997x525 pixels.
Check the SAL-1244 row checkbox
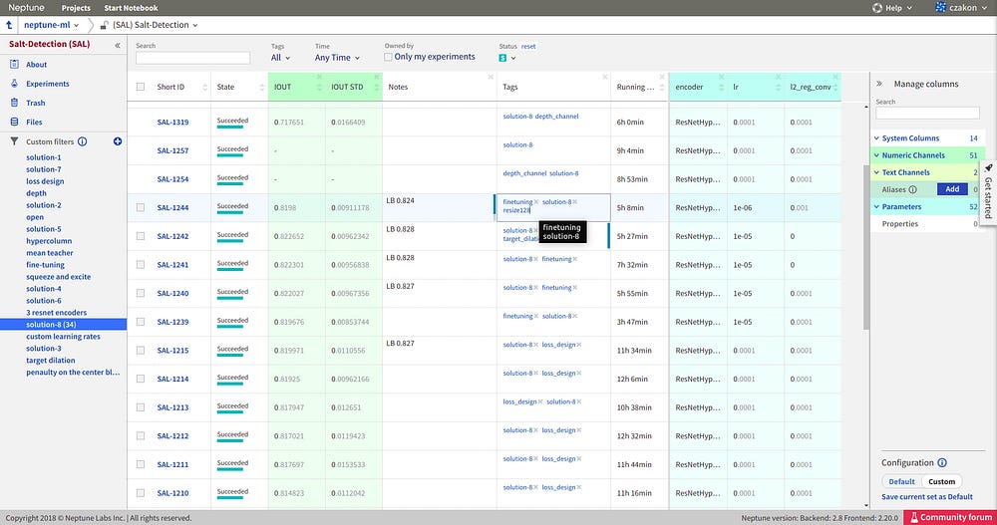pos(141,208)
